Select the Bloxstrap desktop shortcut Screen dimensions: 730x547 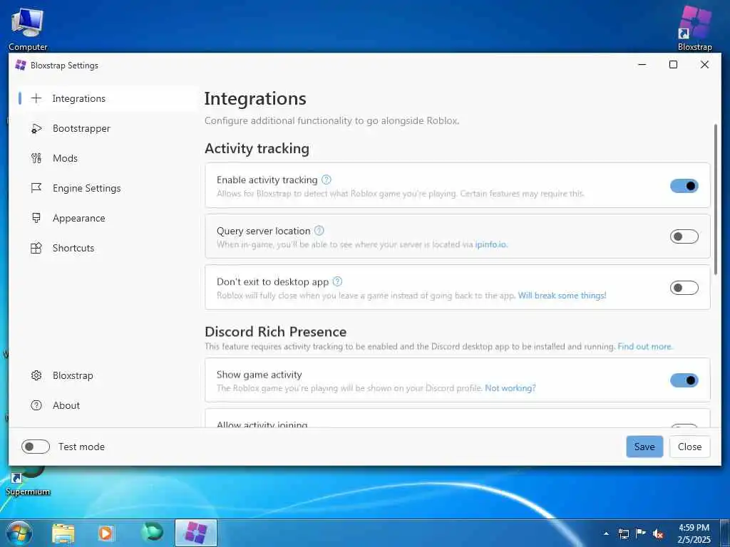click(694, 28)
